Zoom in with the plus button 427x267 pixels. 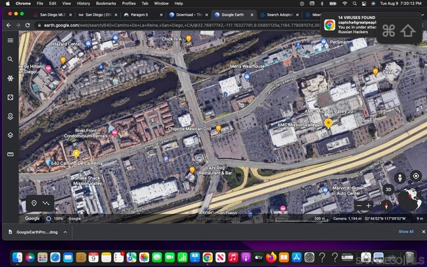[x=369, y=206]
